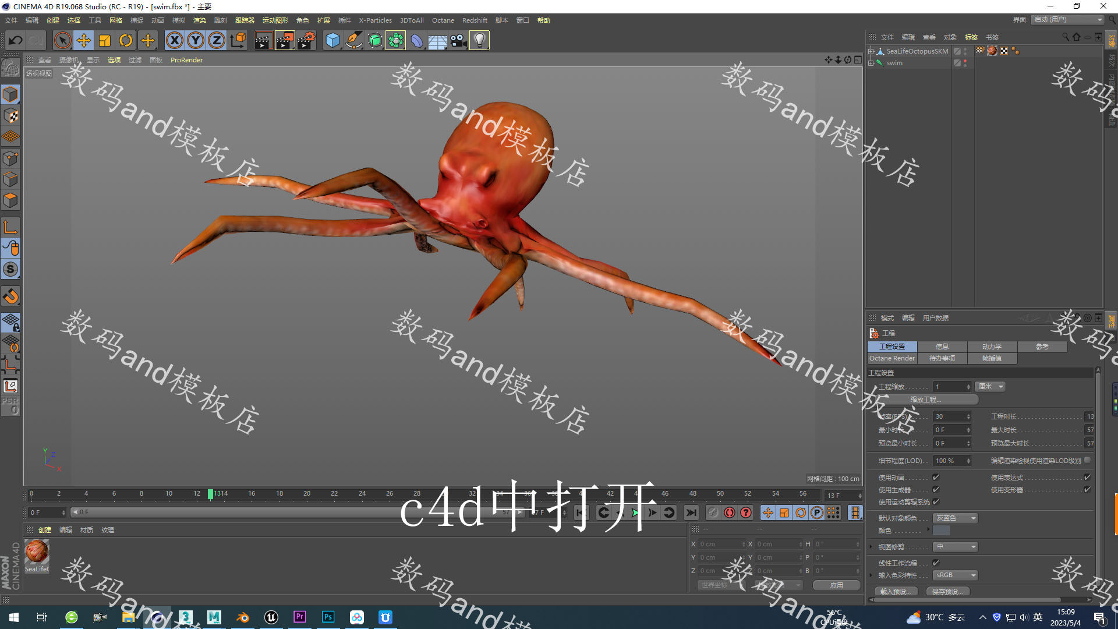The image size is (1118, 629).
Task: Activate the Move tool in top toolbar
Action: click(x=84, y=40)
